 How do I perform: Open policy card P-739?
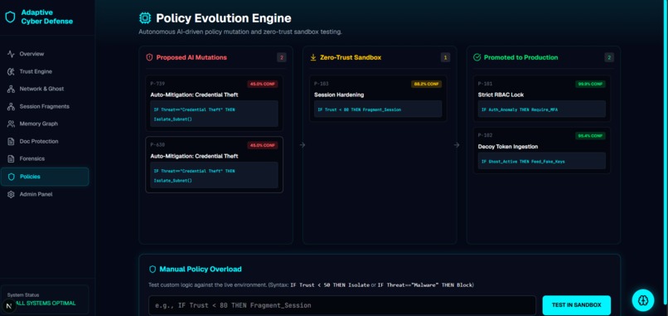coord(215,103)
